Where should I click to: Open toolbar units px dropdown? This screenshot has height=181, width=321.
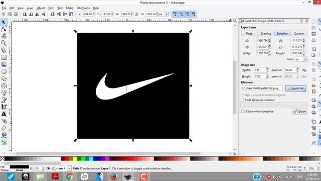167,14
